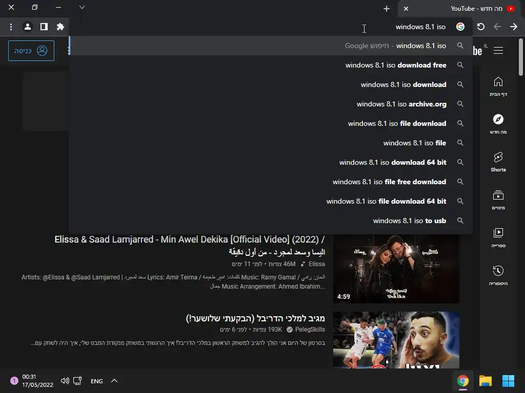The width and height of the screenshot is (525, 393).
Task: Open YouTube hamburger guide menu
Action: pos(498,51)
